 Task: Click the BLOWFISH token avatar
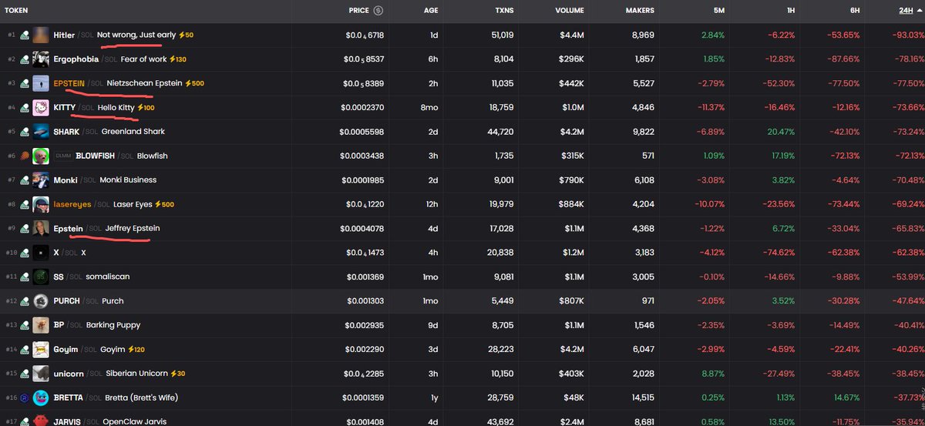coord(41,156)
